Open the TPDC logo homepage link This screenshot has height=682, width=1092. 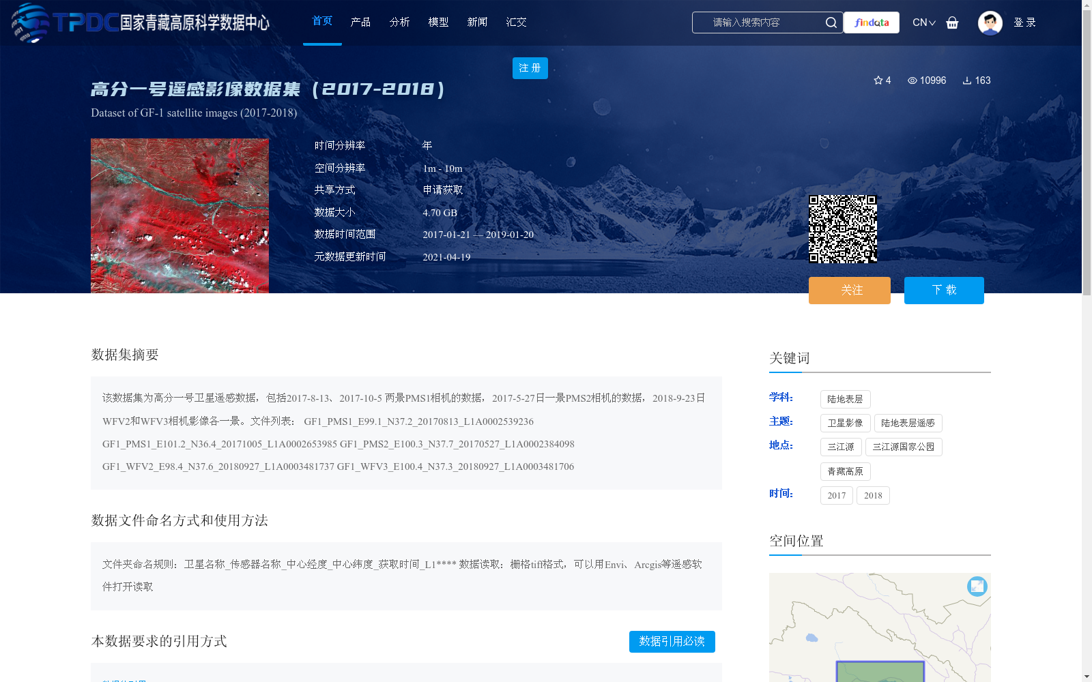click(x=141, y=23)
